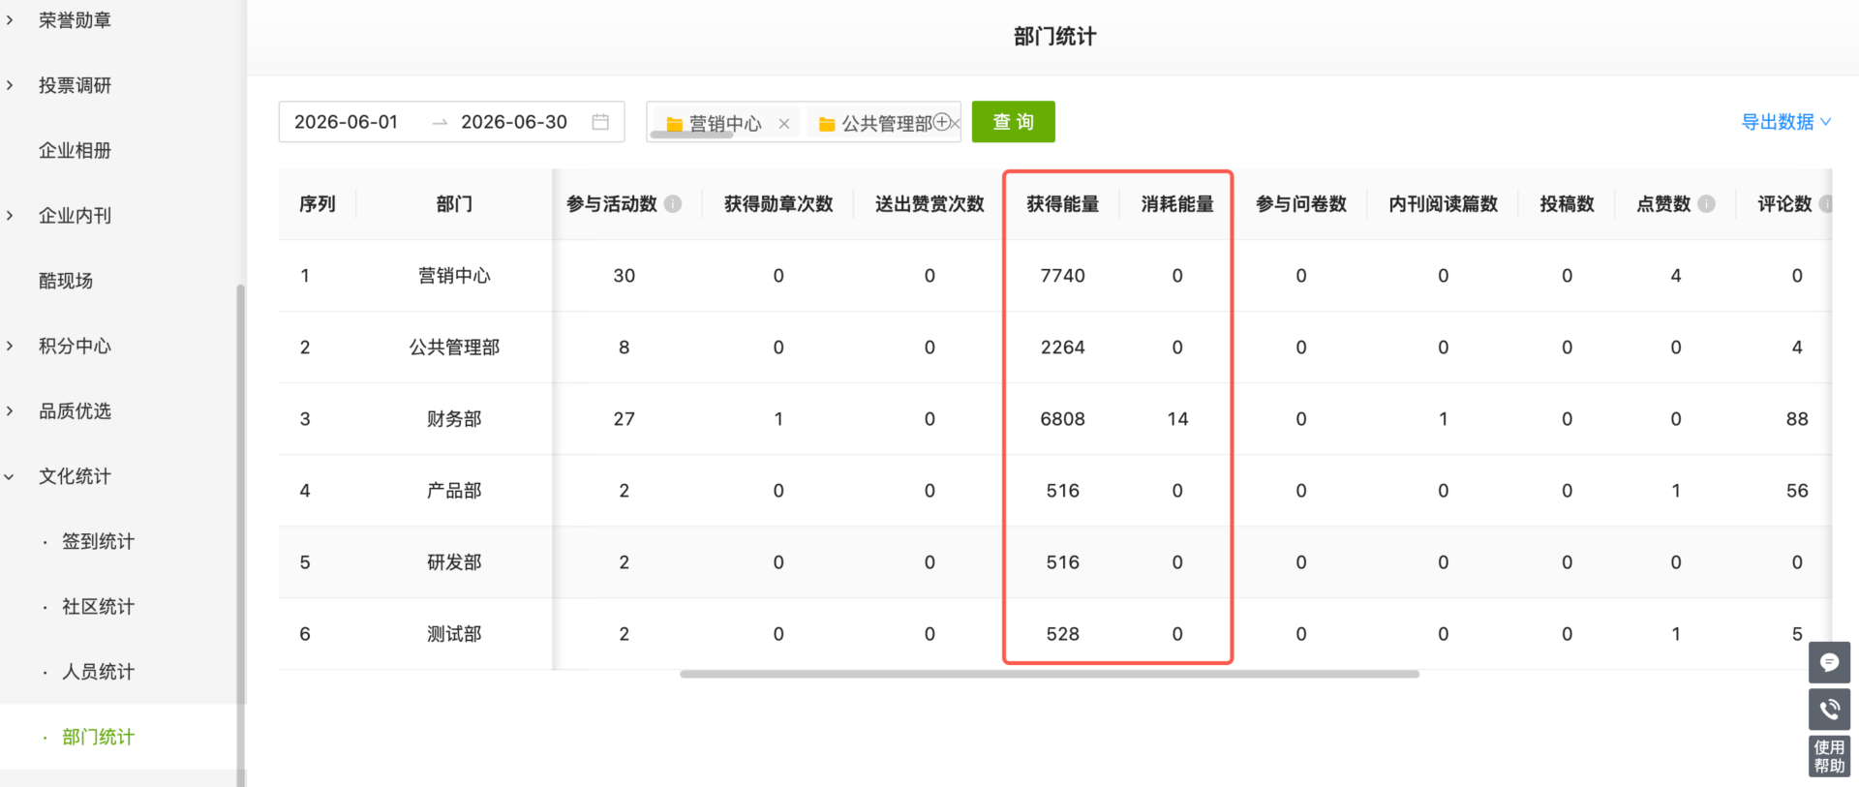The width and height of the screenshot is (1859, 787).
Task: Click the 评论数 value 56
Action: (x=1797, y=491)
